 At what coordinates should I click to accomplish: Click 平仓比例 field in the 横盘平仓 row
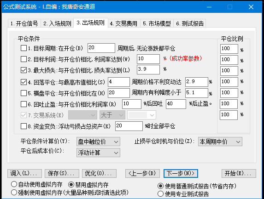(x=229, y=93)
